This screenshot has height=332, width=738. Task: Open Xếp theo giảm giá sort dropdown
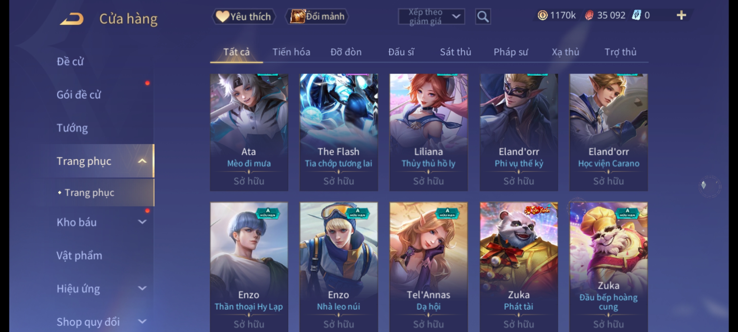click(x=431, y=17)
